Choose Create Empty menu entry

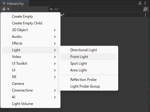click(30, 16)
